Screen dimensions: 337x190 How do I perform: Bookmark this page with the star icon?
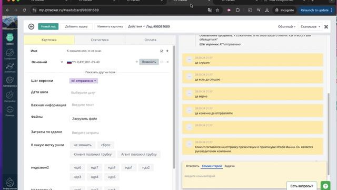pos(217,10)
